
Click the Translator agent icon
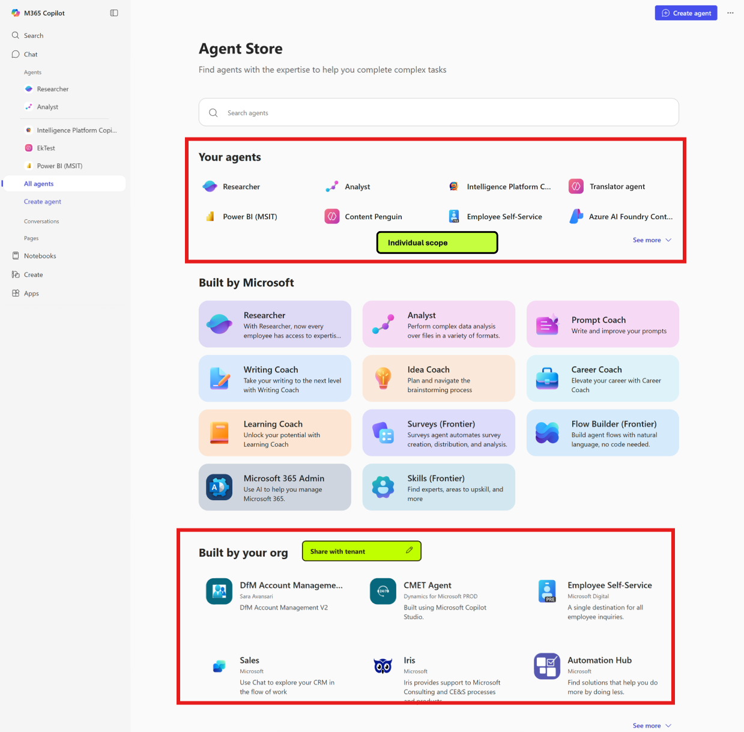tap(575, 186)
